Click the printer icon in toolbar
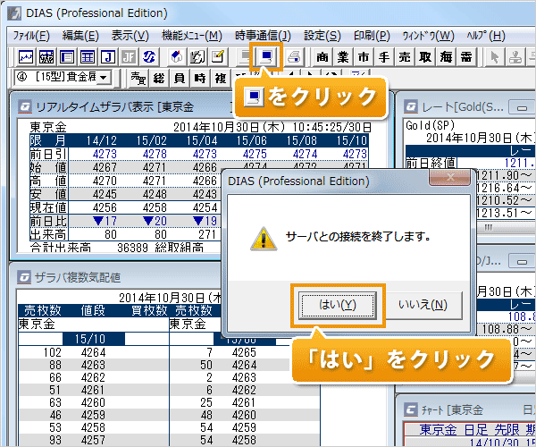 [x=293, y=56]
